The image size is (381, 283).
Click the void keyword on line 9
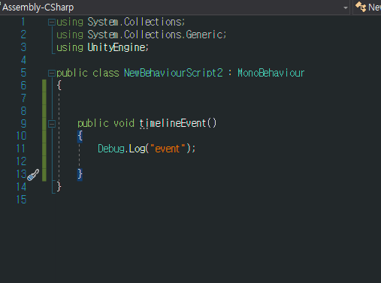pyautogui.click(x=124, y=123)
